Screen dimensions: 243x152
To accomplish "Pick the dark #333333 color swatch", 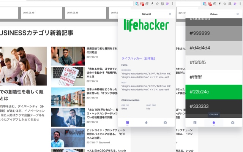I will pos(214,106).
